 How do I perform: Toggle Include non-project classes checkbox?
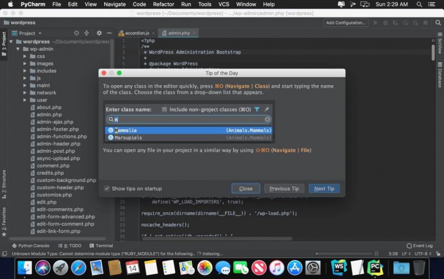coord(164,110)
